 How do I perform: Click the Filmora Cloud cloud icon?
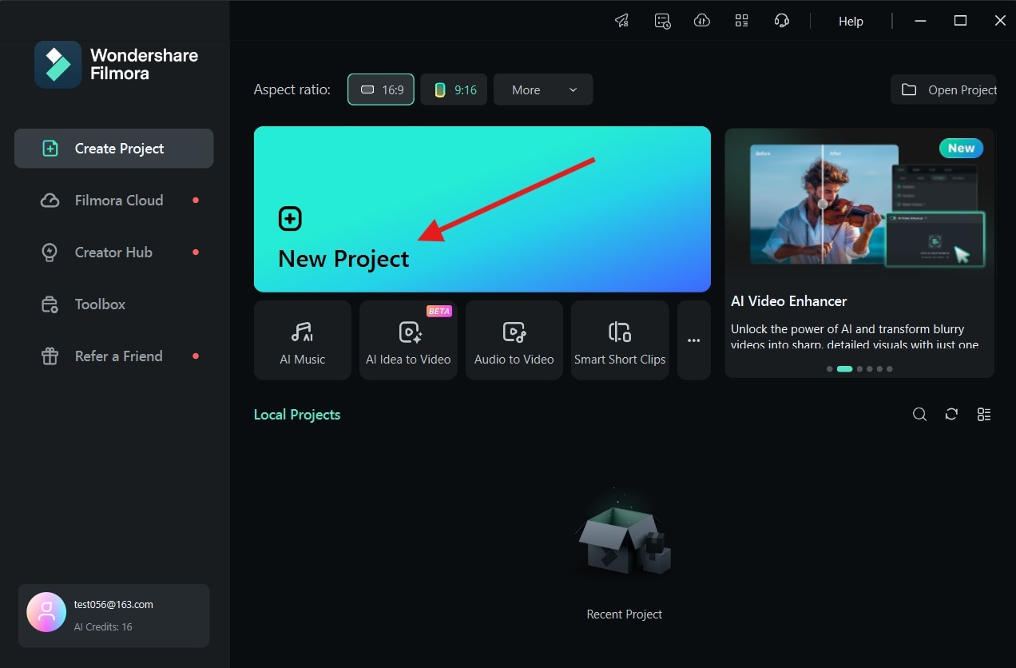(x=50, y=201)
